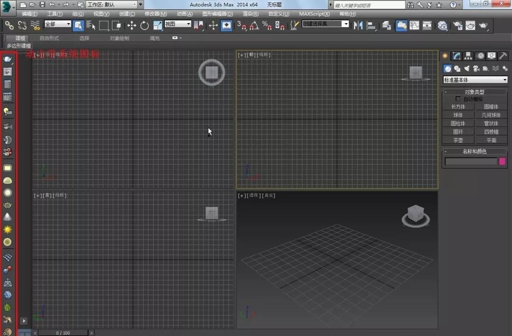Viewport: 512px width, 336px height.
Task: Open the Cameras creation category
Action: pyautogui.click(x=475, y=69)
